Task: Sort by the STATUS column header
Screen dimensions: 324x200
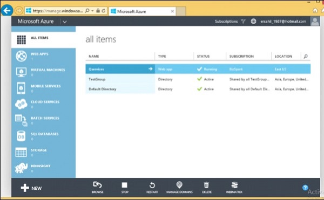Action: click(203, 56)
